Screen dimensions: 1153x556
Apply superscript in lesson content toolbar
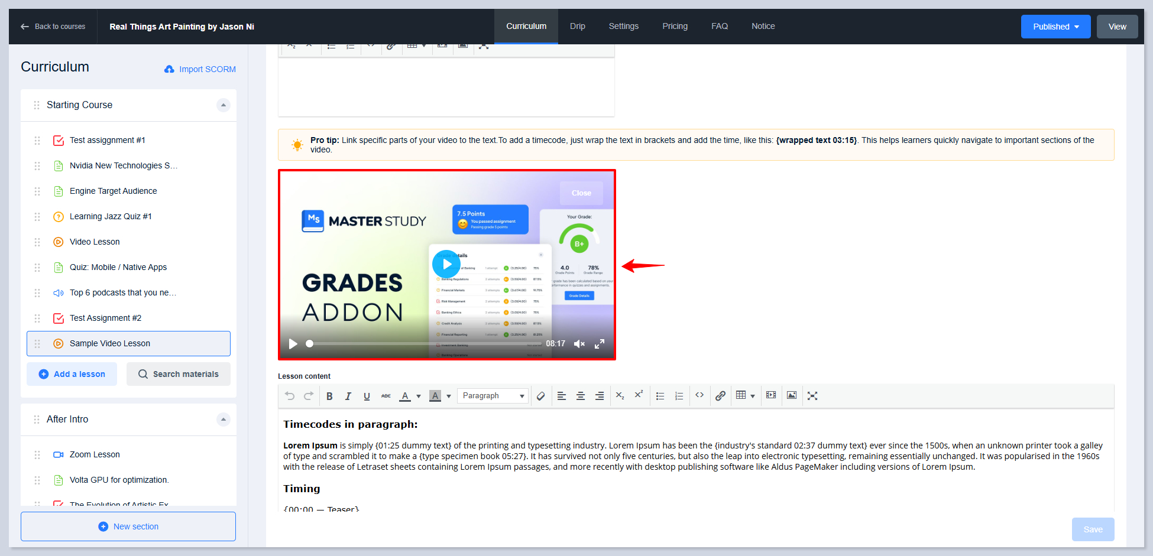click(x=639, y=395)
